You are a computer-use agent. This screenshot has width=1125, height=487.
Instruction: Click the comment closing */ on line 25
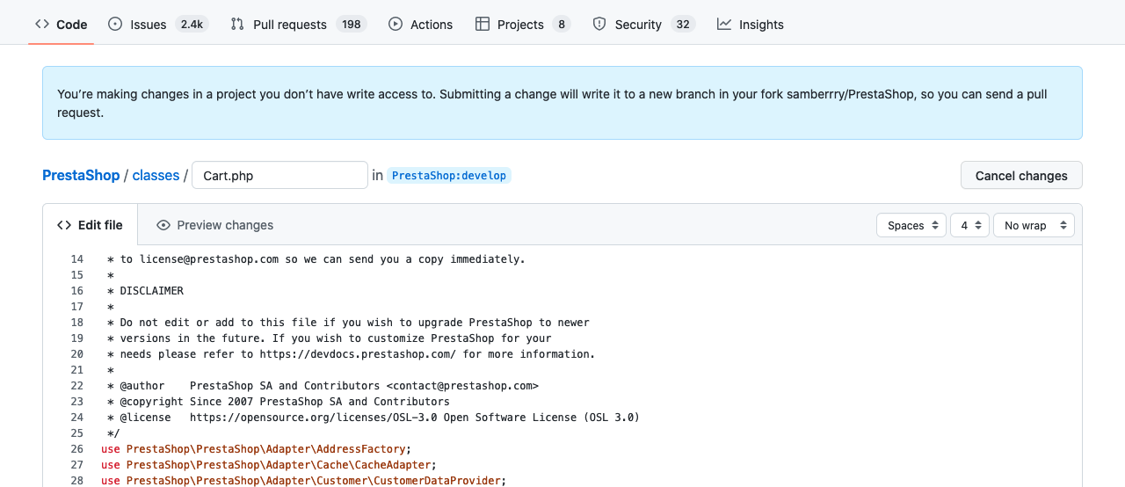coord(113,433)
